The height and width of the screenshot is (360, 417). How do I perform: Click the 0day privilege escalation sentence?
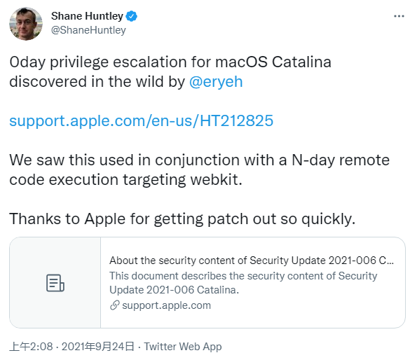click(x=170, y=71)
